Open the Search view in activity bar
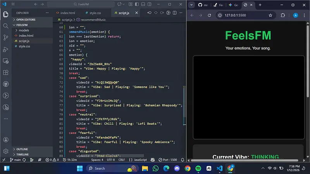 [6, 26]
